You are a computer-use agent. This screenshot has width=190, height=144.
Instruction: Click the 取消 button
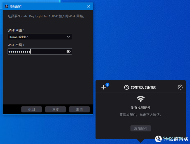pyautogui.click(x=79, y=109)
